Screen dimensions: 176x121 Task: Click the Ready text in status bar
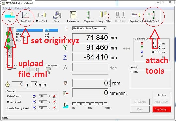coord(5,118)
